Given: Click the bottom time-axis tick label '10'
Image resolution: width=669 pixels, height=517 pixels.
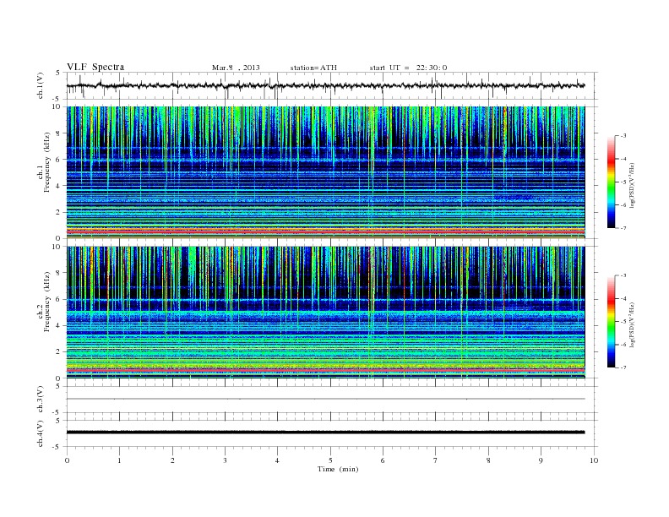Looking at the screenshot, I should tap(594, 460).
